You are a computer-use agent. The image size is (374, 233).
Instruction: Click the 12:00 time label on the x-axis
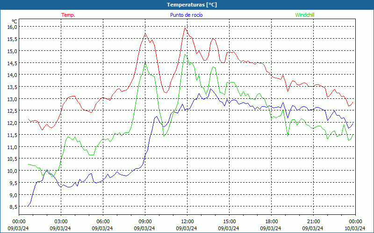187,221
